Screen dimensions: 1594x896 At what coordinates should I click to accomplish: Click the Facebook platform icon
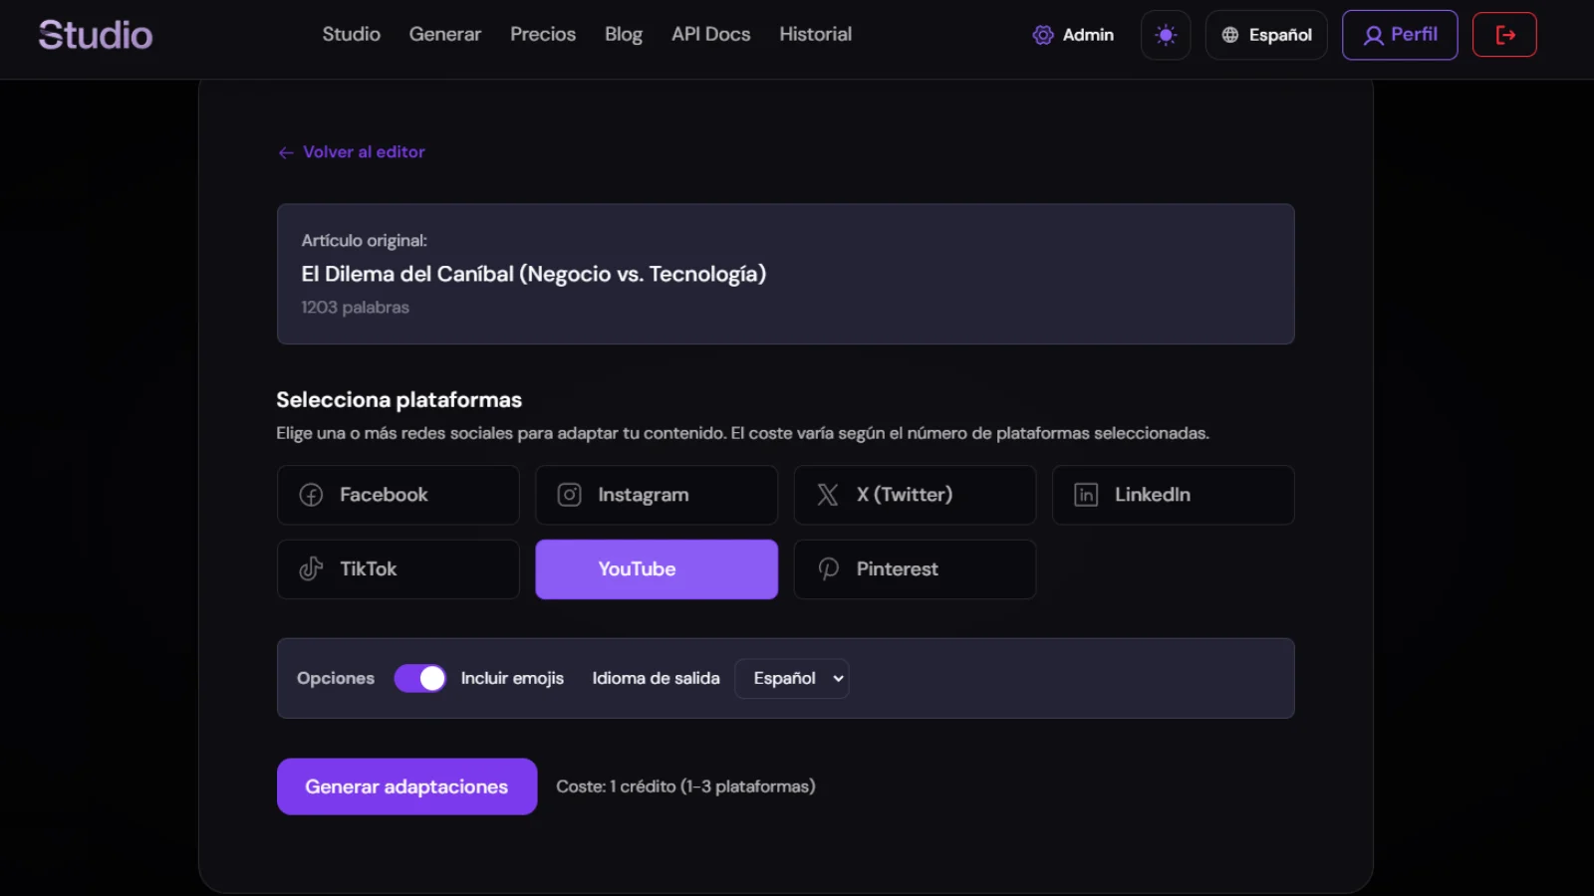click(x=310, y=494)
